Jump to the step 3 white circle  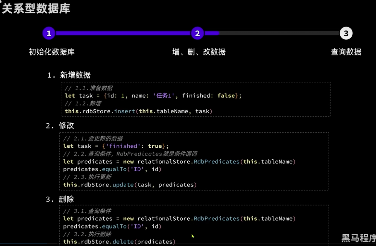point(346,33)
